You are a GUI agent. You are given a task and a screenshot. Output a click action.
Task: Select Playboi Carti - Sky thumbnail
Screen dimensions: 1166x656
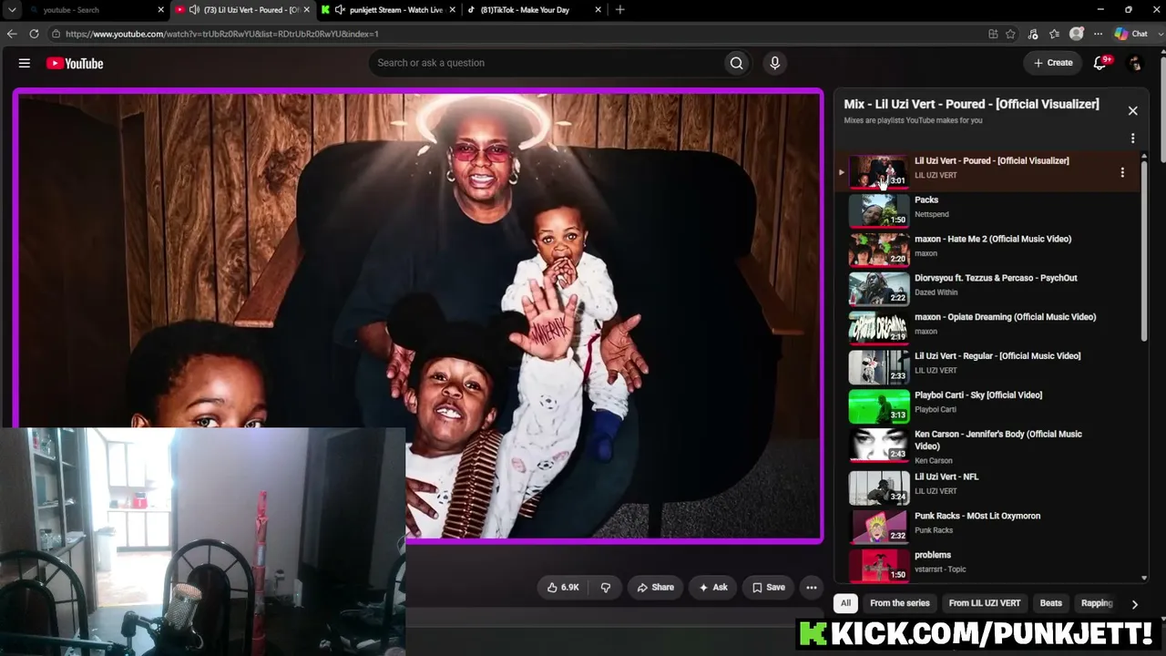pos(879,405)
